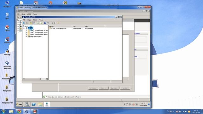Sort by the Nazwa column header

[x=60, y=26]
